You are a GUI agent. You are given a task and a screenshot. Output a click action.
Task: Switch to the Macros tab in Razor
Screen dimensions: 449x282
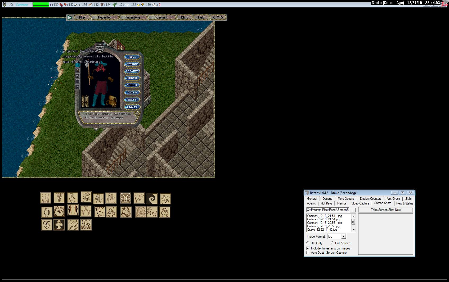(342, 203)
